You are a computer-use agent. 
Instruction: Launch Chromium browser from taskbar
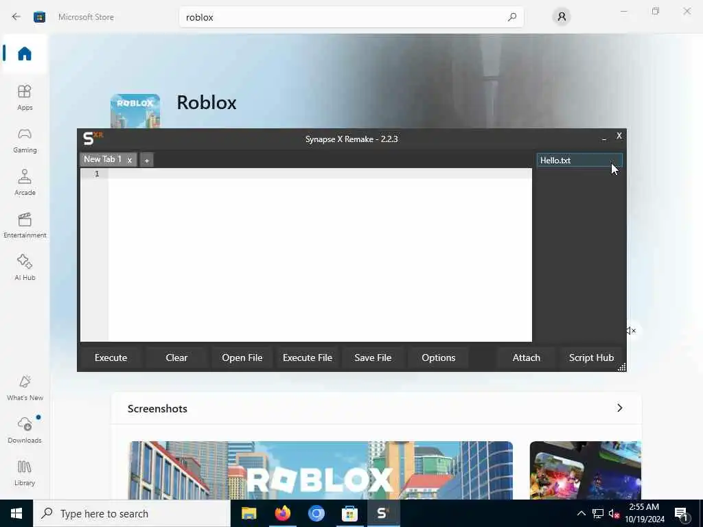tap(316, 513)
